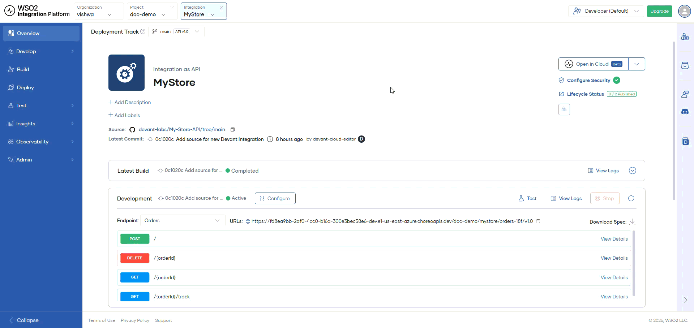694x328 pixels.
Task: Open the Developer (Default) dropdown
Action: coord(606,11)
